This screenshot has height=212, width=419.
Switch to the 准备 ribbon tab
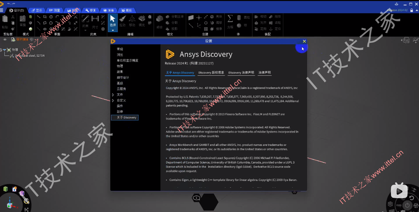pyautogui.click(x=109, y=10)
